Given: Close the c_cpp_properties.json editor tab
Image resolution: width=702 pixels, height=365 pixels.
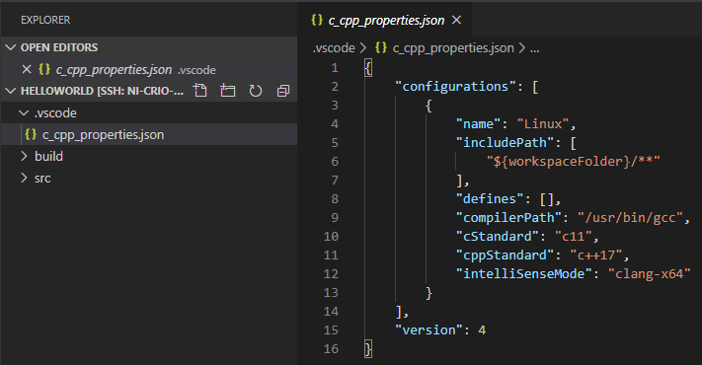Looking at the screenshot, I should pyautogui.click(x=457, y=20).
